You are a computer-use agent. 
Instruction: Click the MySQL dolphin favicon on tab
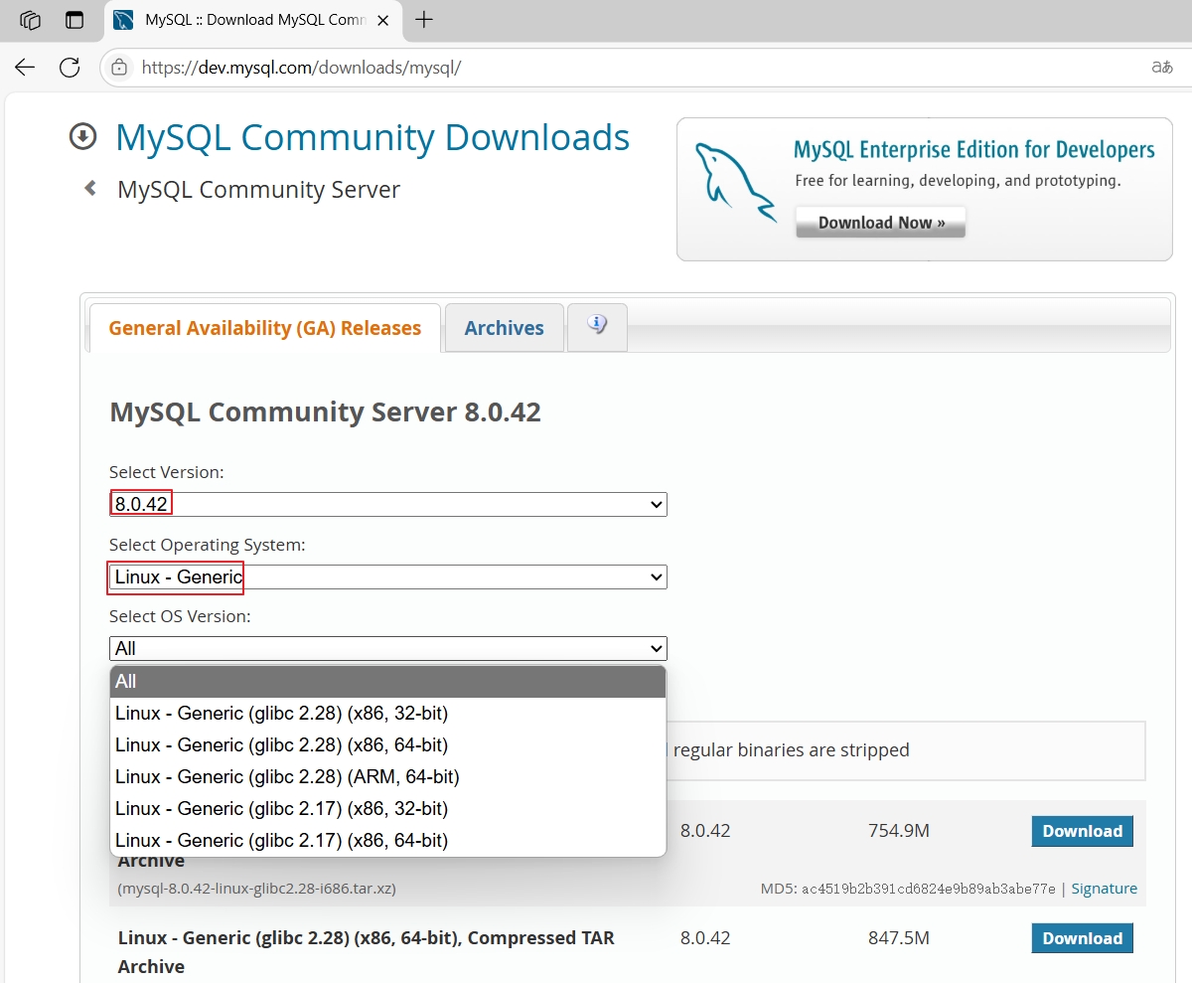tap(123, 20)
